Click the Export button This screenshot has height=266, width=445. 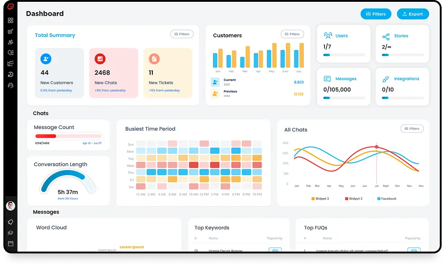tap(413, 14)
